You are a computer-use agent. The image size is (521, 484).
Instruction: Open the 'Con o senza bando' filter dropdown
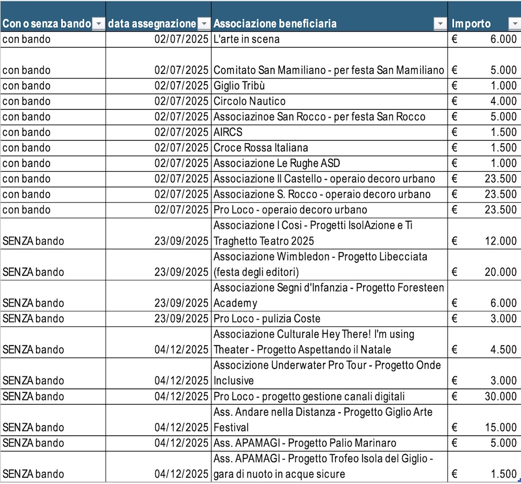pyautogui.click(x=98, y=24)
